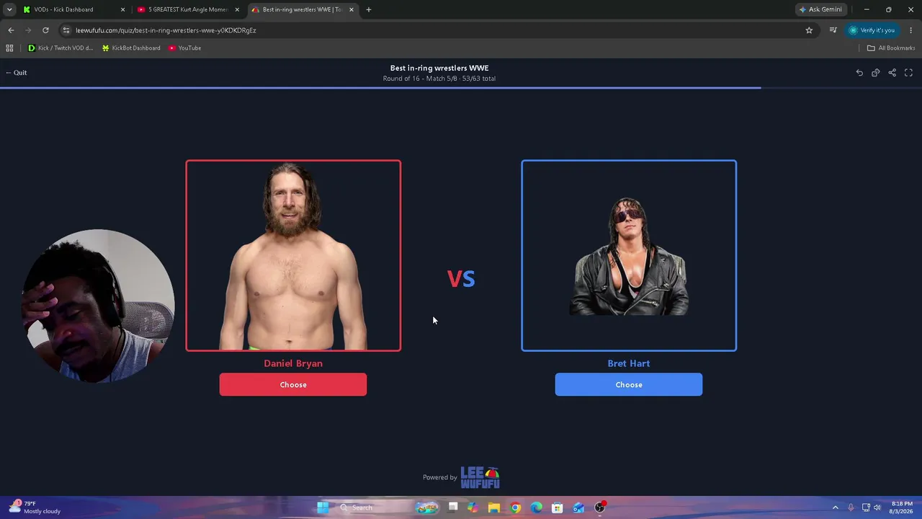The height and width of the screenshot is (519, 922).
Task: Open the clock showing 8:18 PM
Action: click(902, 507)
